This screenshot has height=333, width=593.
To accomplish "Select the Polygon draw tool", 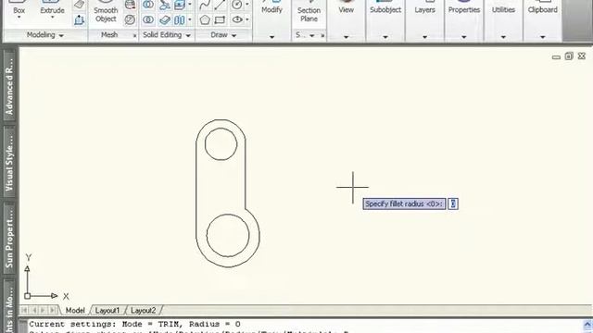I will tap(205, 19).
